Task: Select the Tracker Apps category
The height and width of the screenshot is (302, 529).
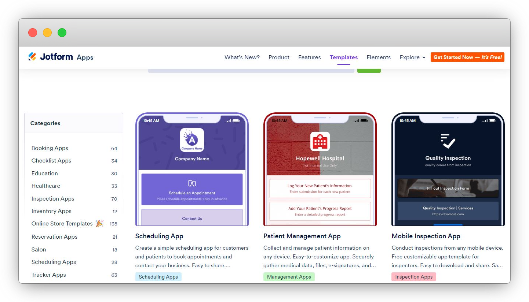Action: [x=49, y=275]
